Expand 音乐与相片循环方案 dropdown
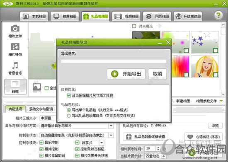This screenshot has height=162, width=228. point(111,126)
